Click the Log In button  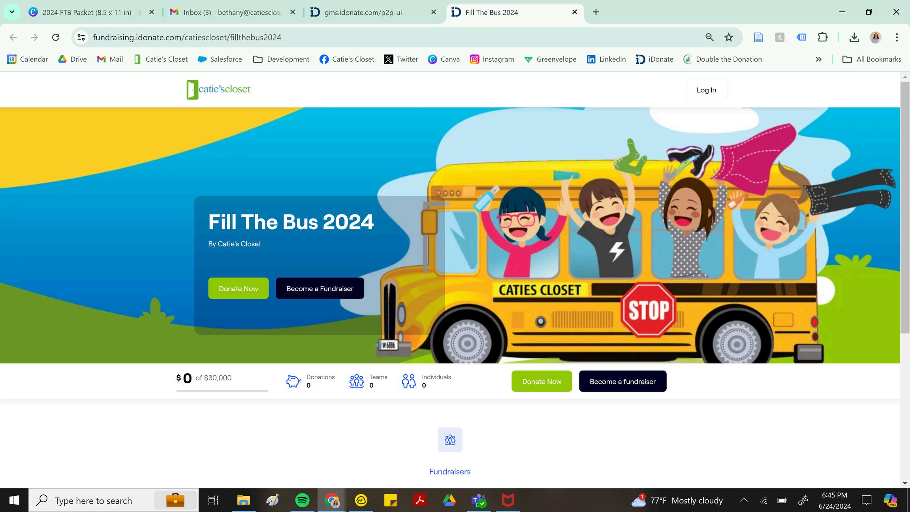coord(706,90)
